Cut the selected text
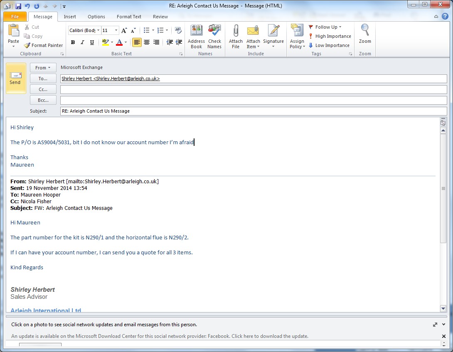The height and width of the screenshot is (352, 453). tap(32, 27)
